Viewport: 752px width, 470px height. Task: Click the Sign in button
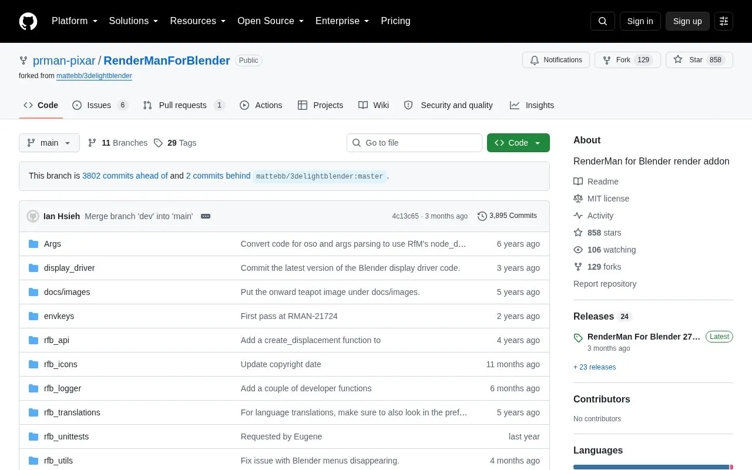pyautogui.click(x=640, y=21)
